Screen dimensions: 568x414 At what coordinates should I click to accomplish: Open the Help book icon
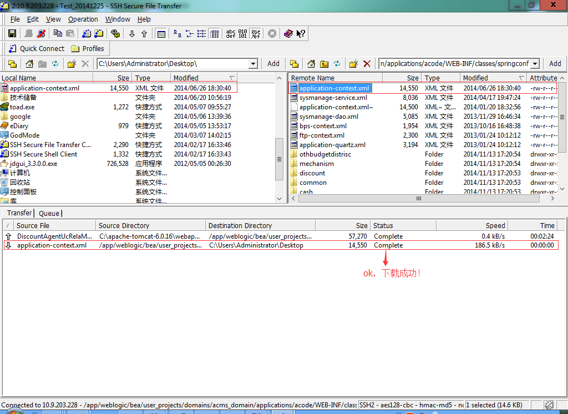[288, 34]
